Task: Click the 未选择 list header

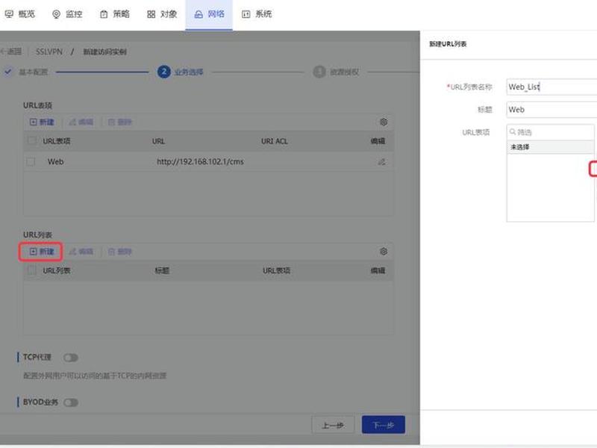Action: (x=550, y=147)
